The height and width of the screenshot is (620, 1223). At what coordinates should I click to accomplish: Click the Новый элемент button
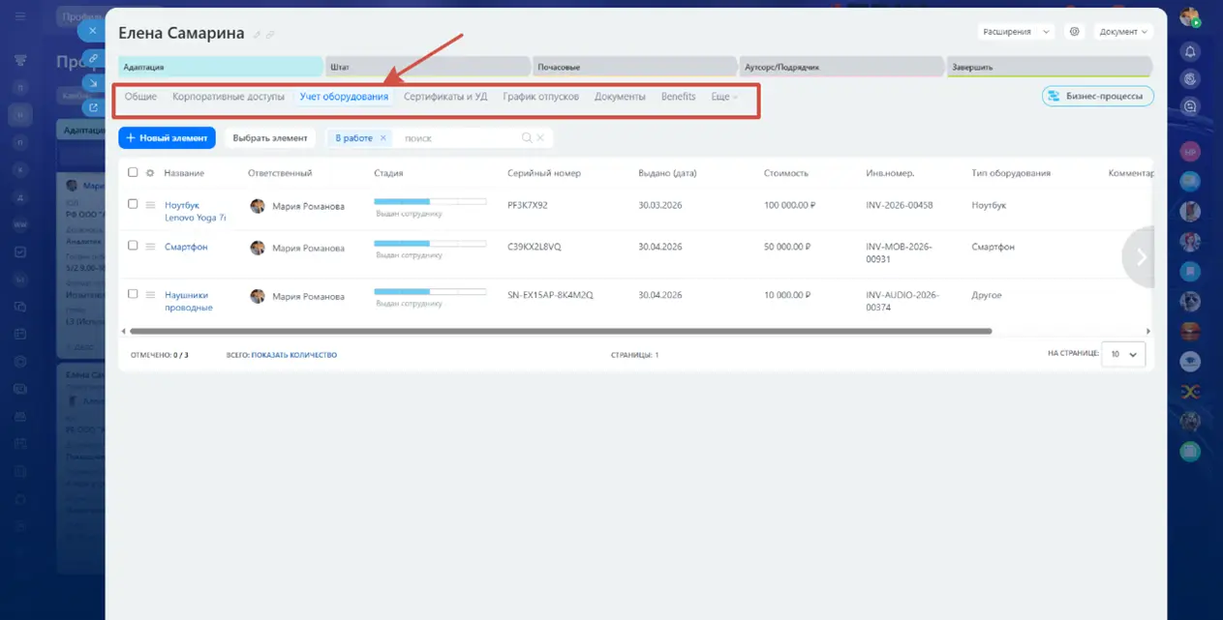coord(167,138)
